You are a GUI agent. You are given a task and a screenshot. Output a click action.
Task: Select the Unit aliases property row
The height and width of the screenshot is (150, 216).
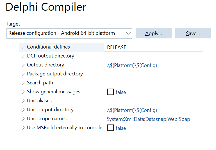pyautogui.click(x=62, y=101)
